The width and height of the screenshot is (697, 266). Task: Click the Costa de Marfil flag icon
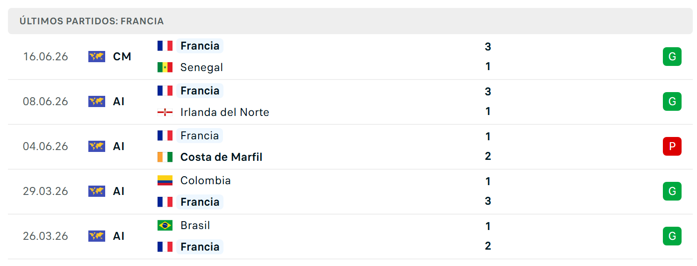pyautogui.click(x=165, y=157)
